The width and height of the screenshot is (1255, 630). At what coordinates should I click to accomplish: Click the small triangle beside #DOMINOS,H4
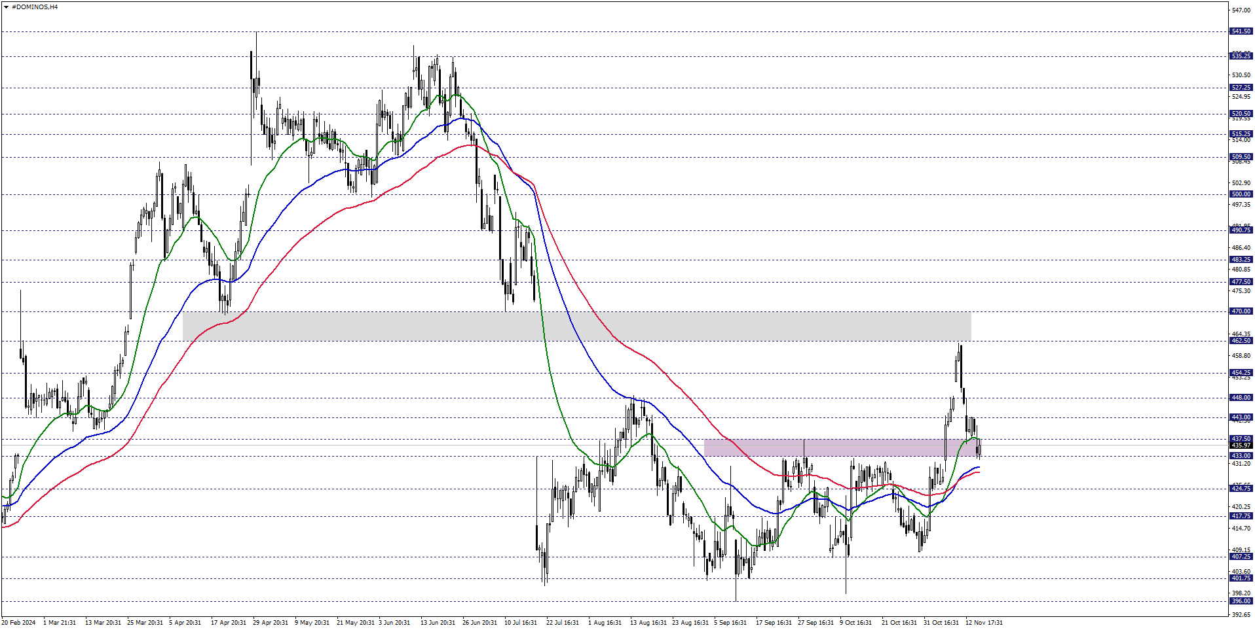pyautogui.click(x=6, y=7)
